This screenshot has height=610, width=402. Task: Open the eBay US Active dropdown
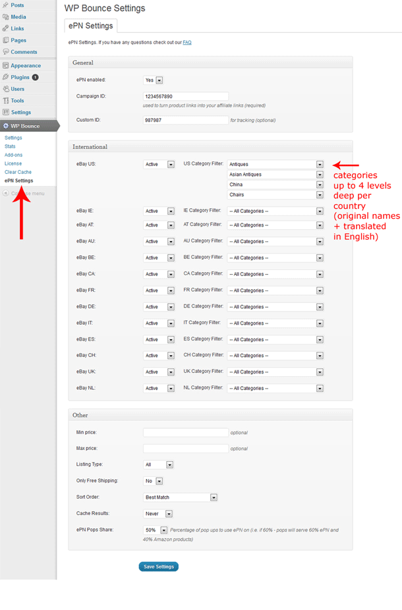point(159,164)
